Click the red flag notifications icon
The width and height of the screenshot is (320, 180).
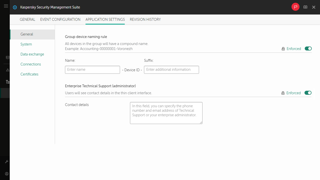pyautogui.click(x=295, y=7)
